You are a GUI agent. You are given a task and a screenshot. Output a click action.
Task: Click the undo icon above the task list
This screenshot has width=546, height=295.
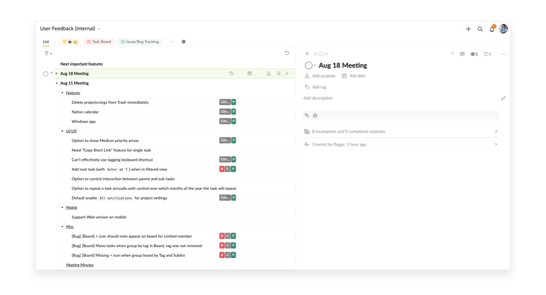(287, 53)
